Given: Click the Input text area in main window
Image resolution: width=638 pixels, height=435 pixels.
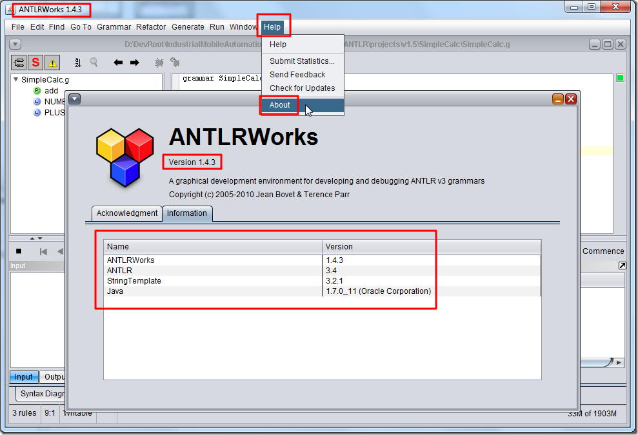Looking at the screenshot, I should pos(37,319).
